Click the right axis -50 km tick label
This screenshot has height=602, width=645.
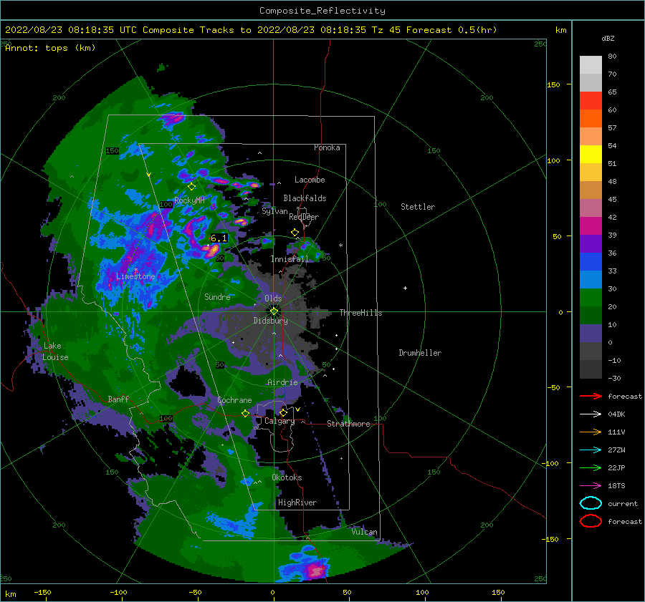[554, 387]
